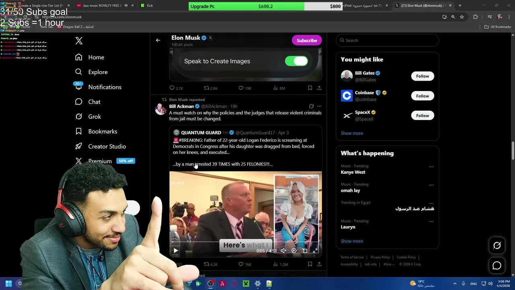Share the post with 8M views
The height and width of the screenshot is (290, 515).
tap(319, 88)
